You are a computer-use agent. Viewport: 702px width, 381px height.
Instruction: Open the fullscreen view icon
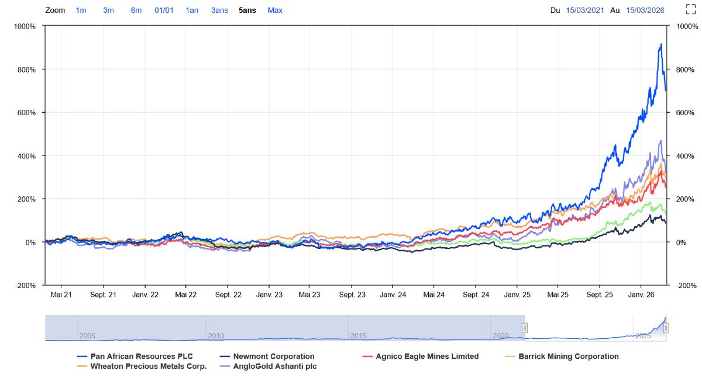click(x=690, y=9)
